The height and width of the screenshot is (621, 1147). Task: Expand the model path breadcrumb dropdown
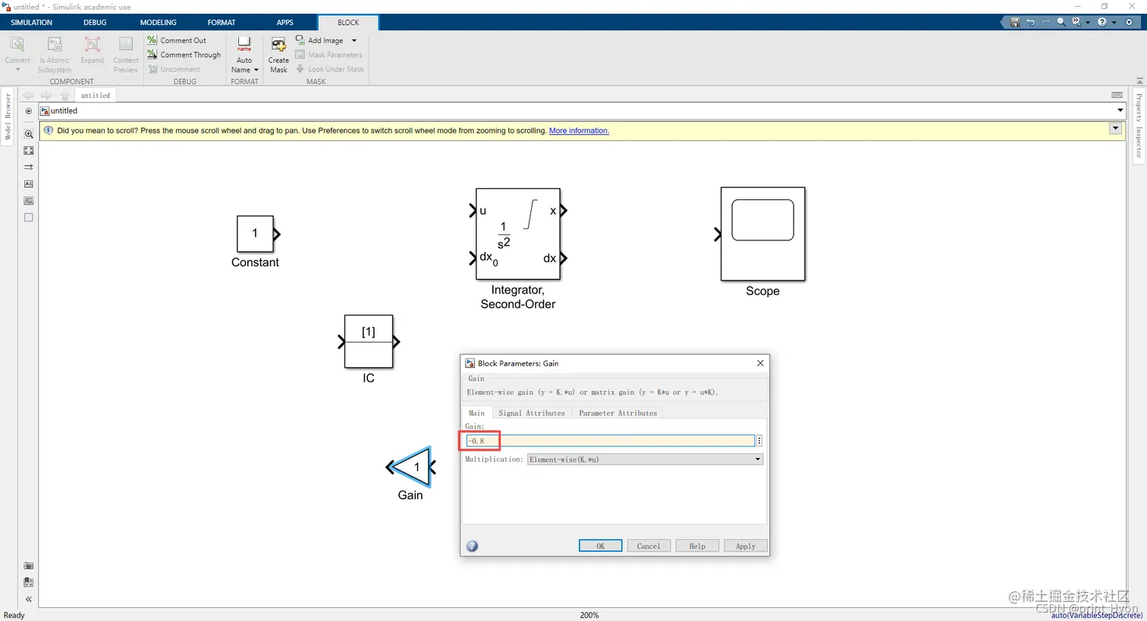1120,111
